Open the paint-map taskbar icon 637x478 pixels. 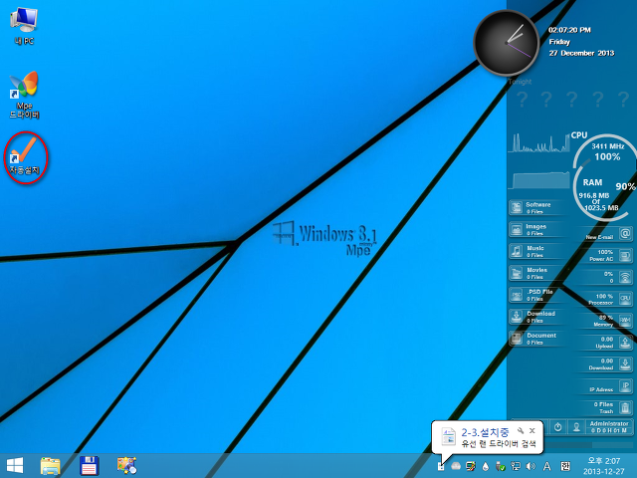[127, 466]
